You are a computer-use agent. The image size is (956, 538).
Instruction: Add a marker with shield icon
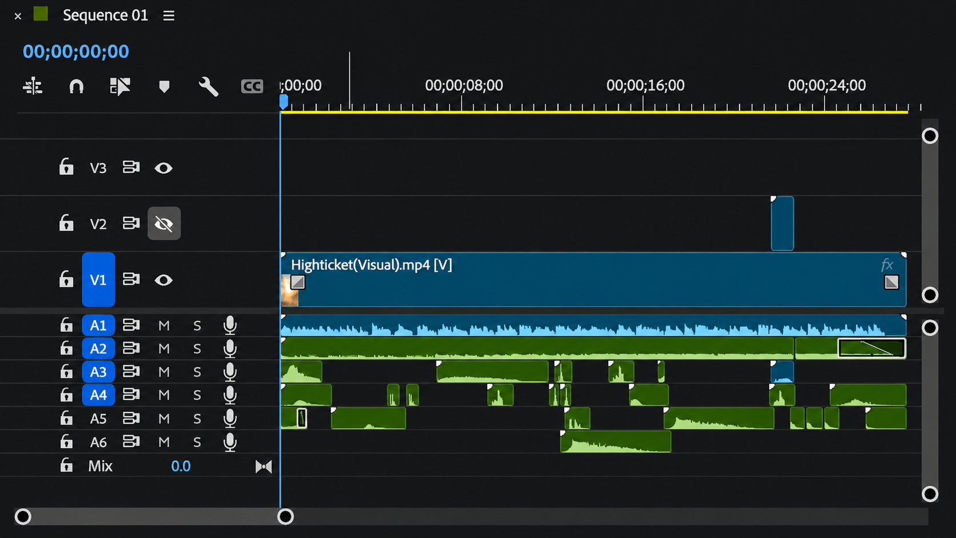tap(164, 86)
